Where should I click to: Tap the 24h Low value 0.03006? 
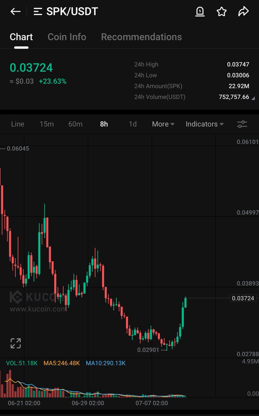tap(238, 75)
